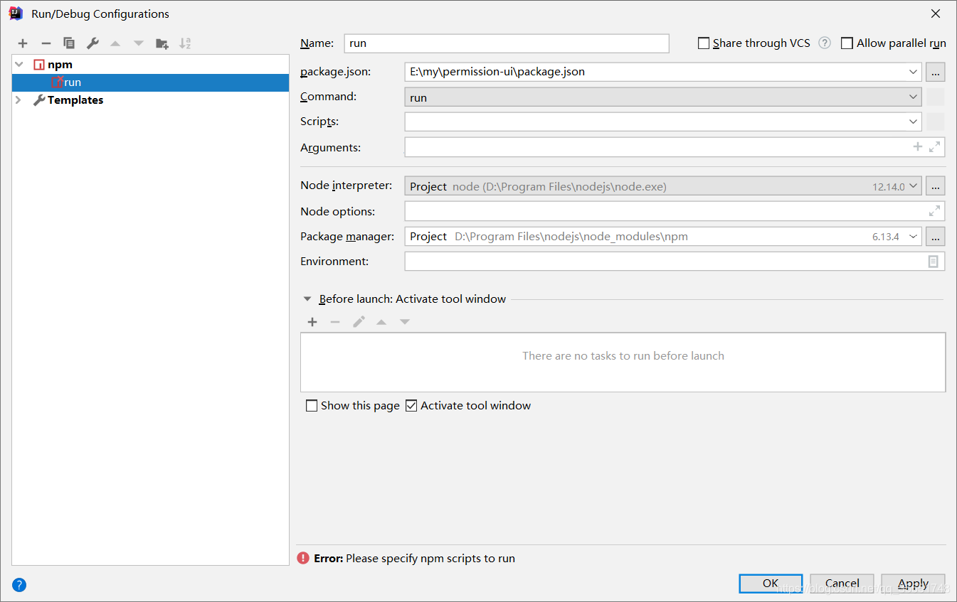Add a new configuration with plus icon
The height and width of the screenshot is (602, 957).
[x=23, y=43]
